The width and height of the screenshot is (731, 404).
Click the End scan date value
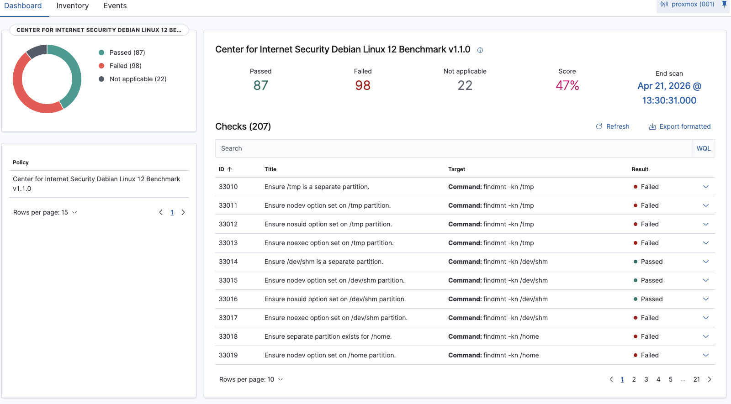pyautogui.click(x=669, y=93)
